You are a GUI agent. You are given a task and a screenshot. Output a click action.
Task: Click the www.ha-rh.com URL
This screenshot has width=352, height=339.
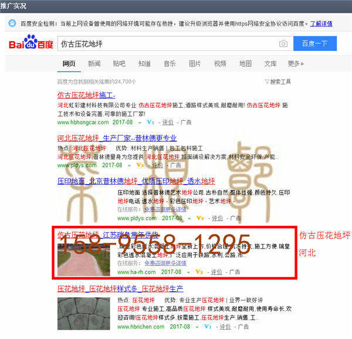coord(137,272)
